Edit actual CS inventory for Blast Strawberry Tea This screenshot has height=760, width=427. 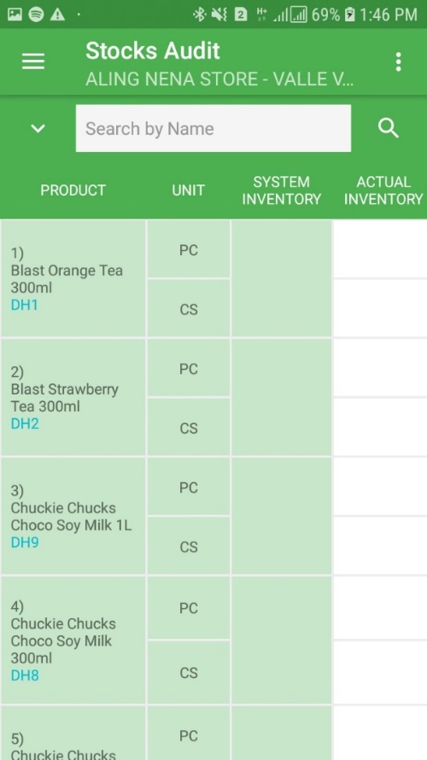pyautogui.click(x=380, y=427)
